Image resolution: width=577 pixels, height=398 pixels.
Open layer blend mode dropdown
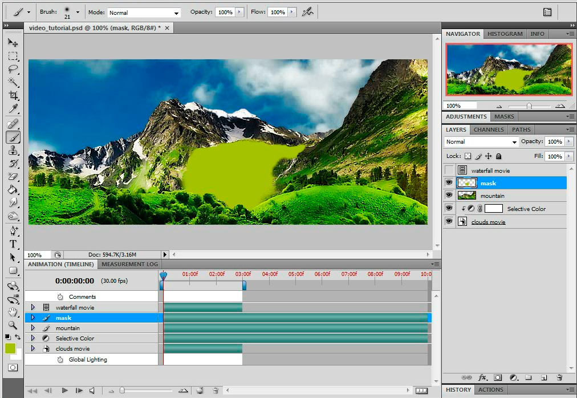(x=482, y=142)
